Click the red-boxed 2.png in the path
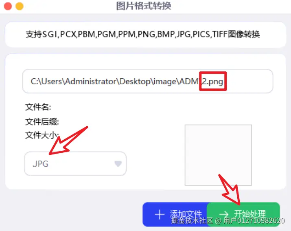The width and height of the screenshot is (291, 231). click(212, 81)
